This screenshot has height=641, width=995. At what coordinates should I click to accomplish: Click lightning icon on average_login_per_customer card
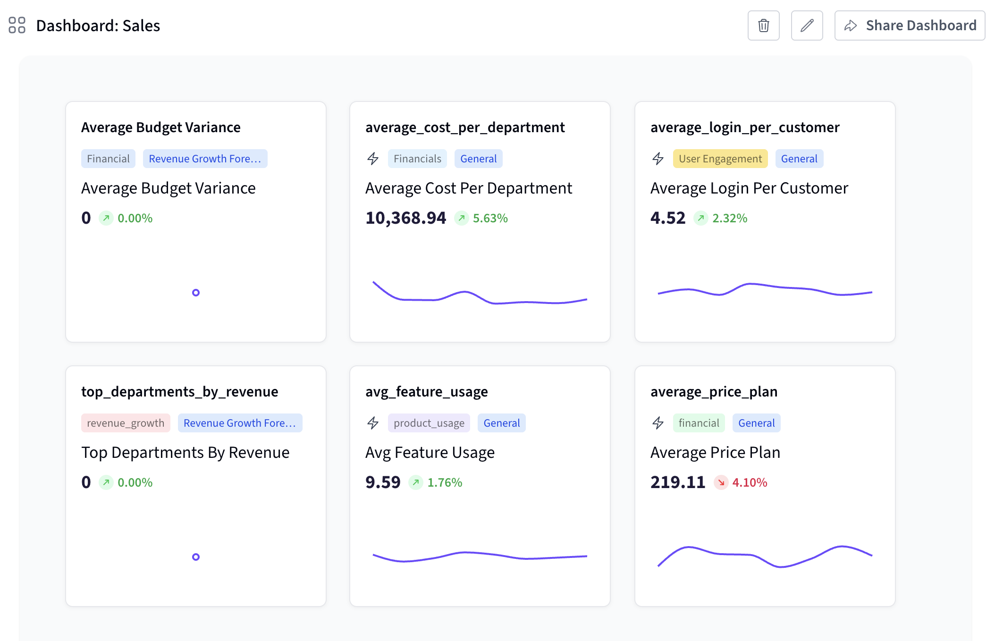658,159
